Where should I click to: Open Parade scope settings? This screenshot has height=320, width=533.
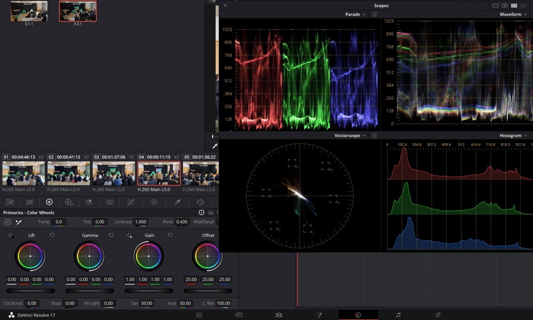coord(374,15)
